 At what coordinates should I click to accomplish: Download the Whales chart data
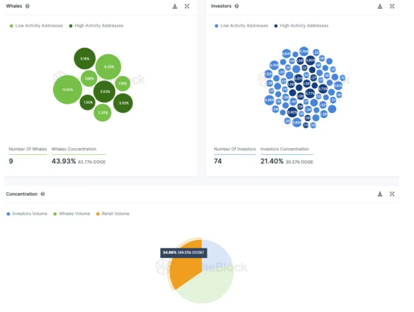point(175,6)
